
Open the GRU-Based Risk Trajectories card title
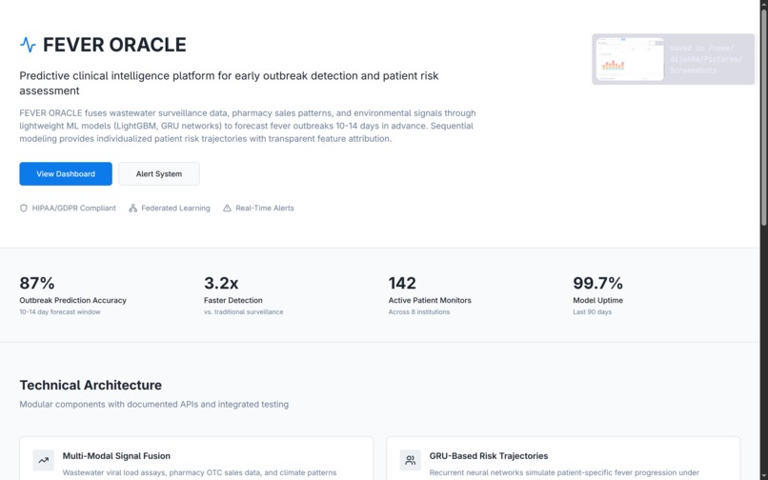pyautogui.click(x=489, y=456)
